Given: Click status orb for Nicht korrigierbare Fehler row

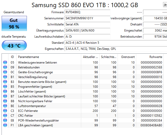Looking at the screenshot, I should tap(5, 101).
